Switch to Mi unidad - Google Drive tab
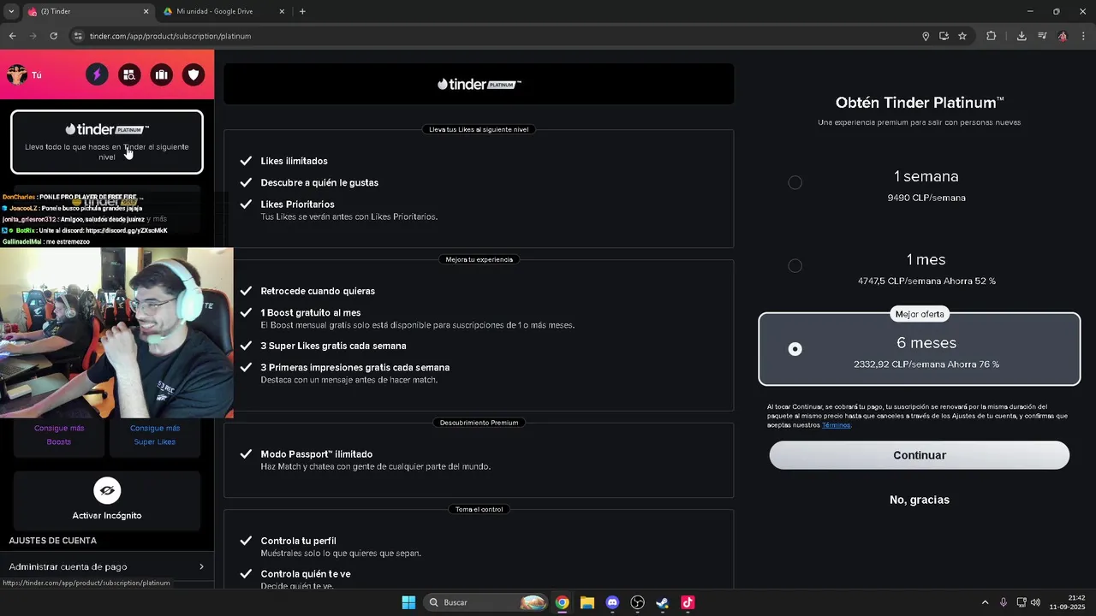Screen dimensions: 1096x616 click(223, 11)
